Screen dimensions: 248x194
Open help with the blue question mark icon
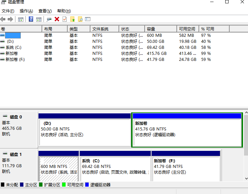(31, 19)
